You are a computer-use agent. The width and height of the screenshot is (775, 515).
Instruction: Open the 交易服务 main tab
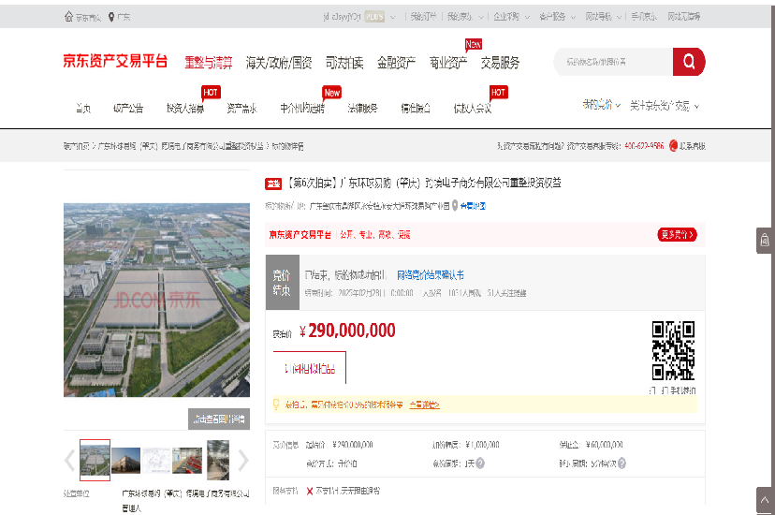tap(500, 63)
